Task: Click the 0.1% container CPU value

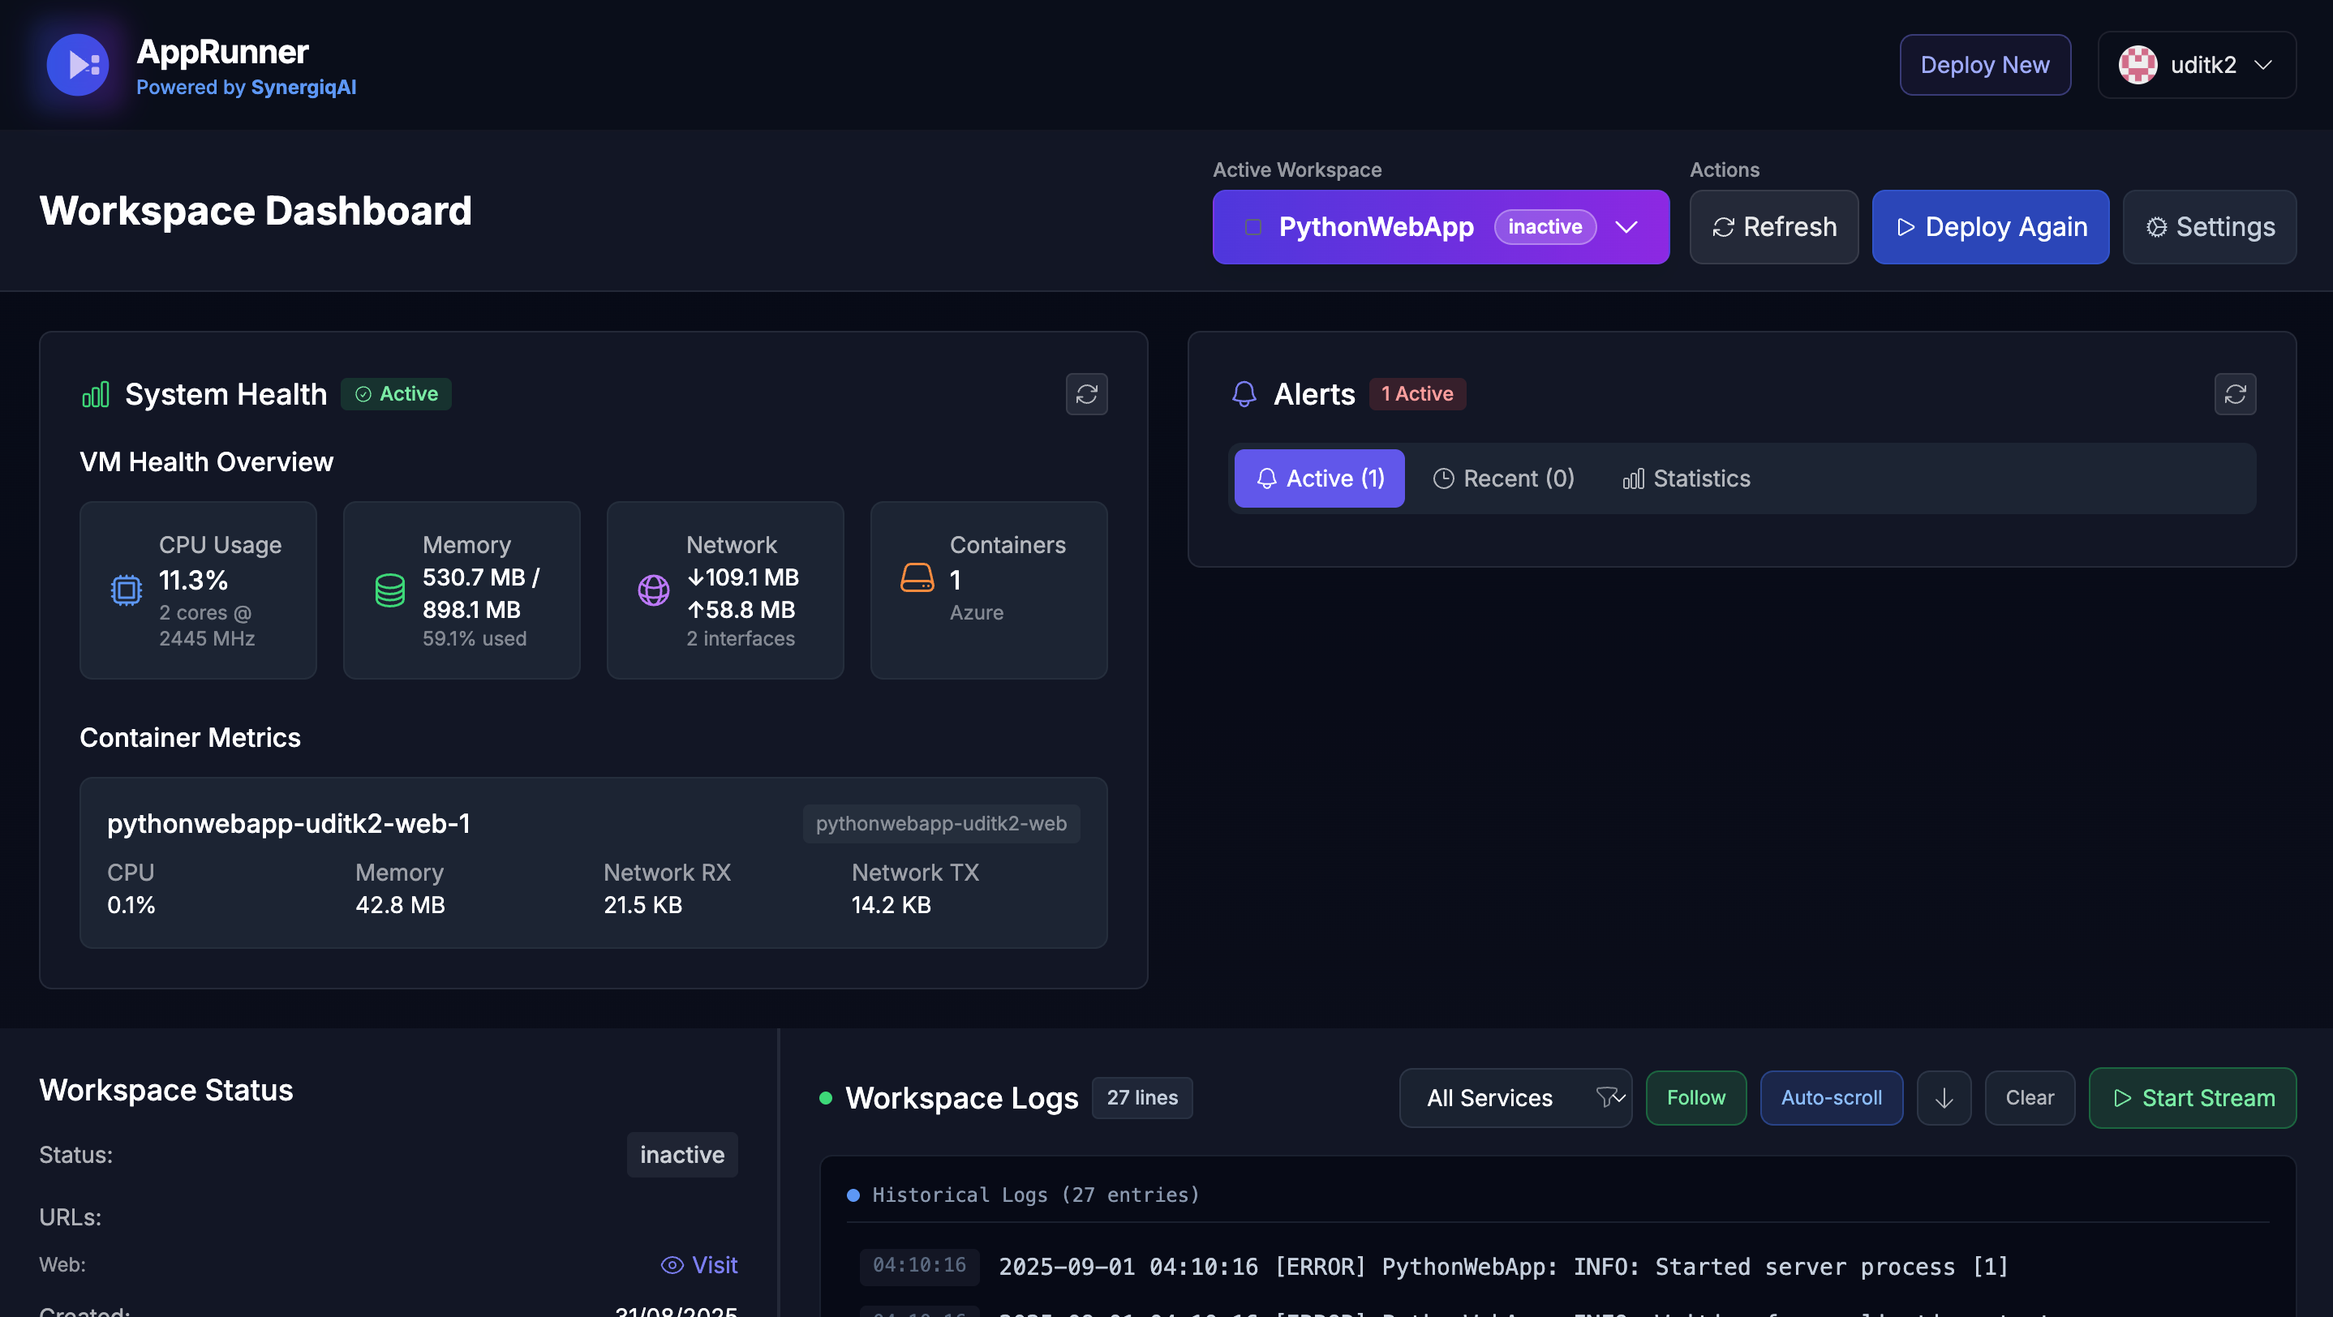Action: click(x=131, y=905)
